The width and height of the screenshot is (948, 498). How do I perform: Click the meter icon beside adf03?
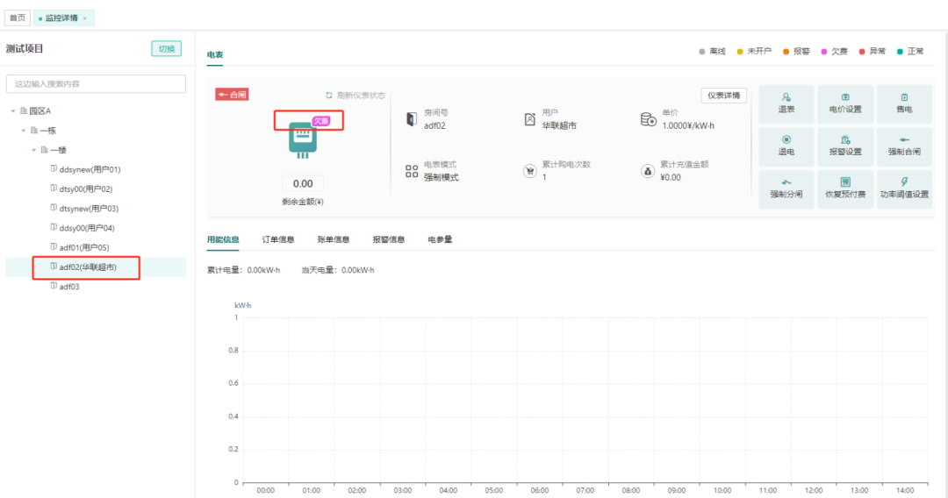pos(54,286)
